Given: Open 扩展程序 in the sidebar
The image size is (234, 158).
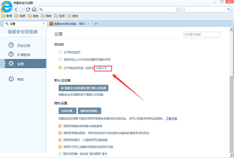Looking at the screenshot, I should pos(23,54).
